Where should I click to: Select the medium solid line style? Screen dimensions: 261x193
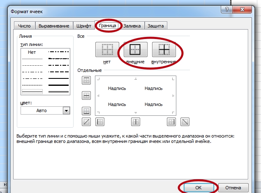click(58, 78)
